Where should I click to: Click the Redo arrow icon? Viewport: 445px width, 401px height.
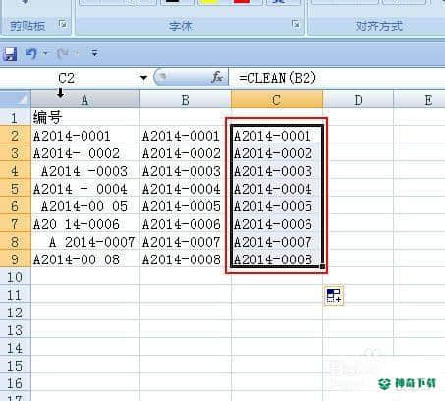(62, 53)
